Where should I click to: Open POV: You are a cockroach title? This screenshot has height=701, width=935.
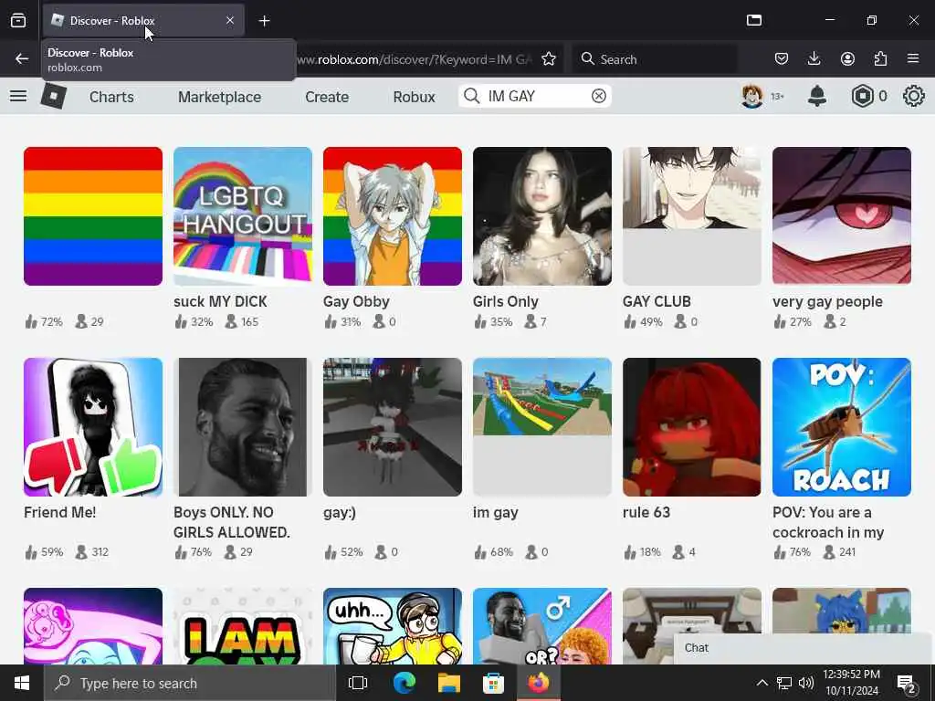coord(828,522)
